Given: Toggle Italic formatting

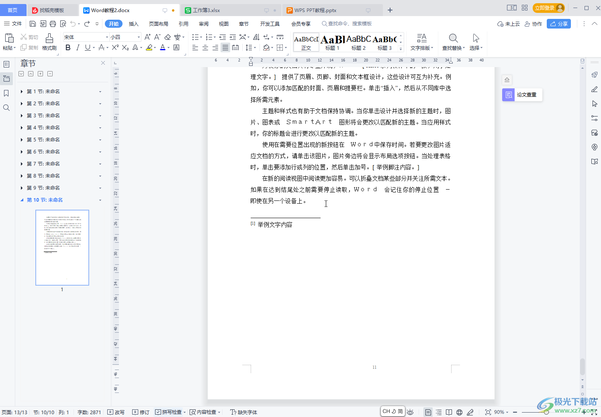Looking at the screenshot, I should 78,48.
